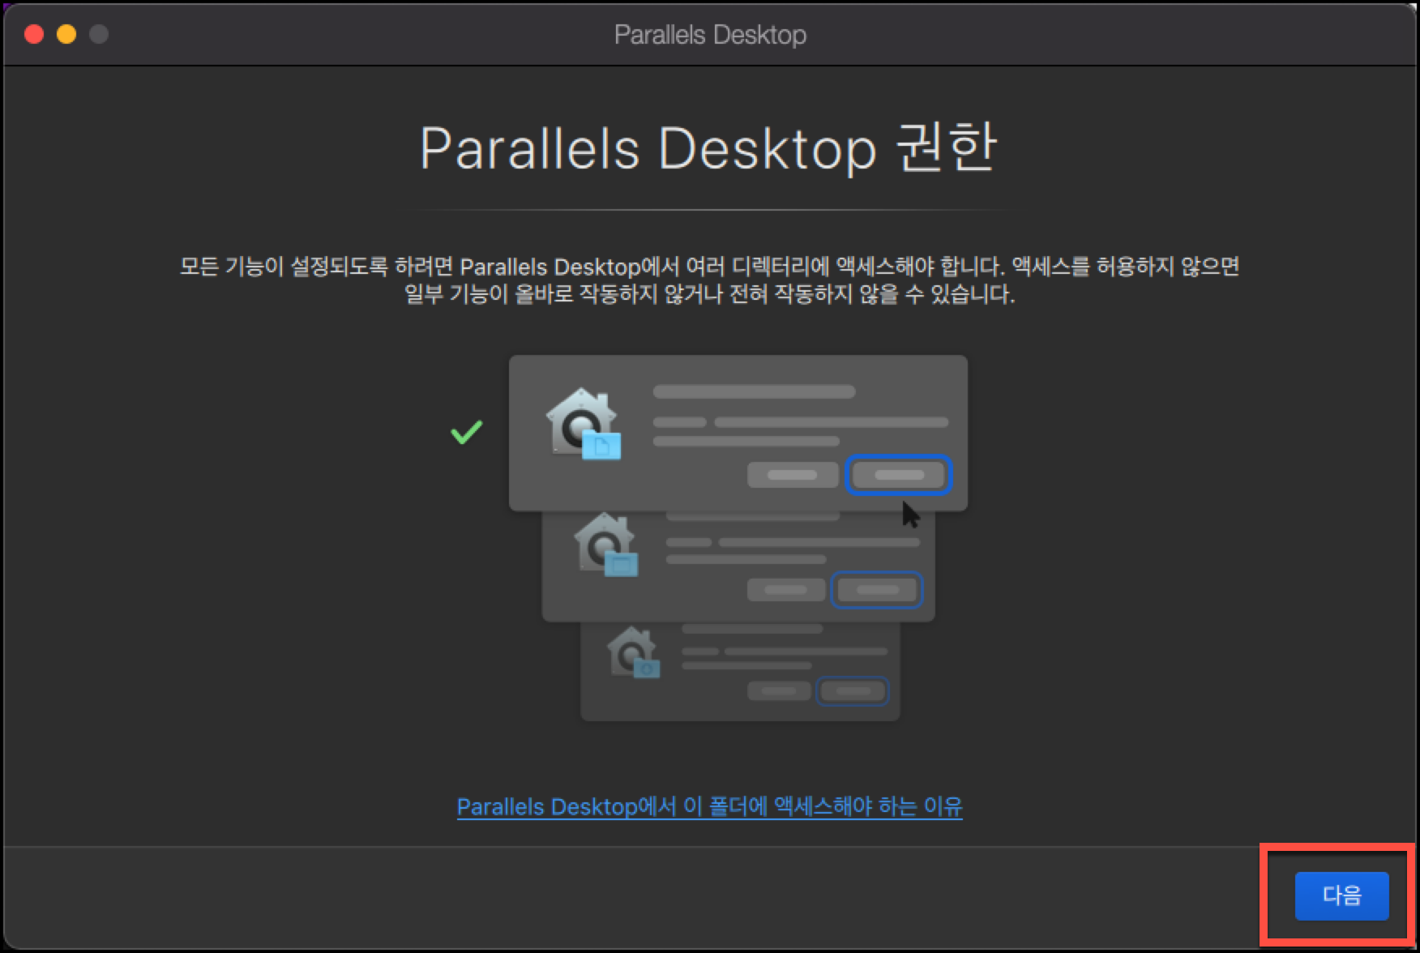Click the blue folder badge on middle card
The image size is (1420, 953).
tap(622, 563)
